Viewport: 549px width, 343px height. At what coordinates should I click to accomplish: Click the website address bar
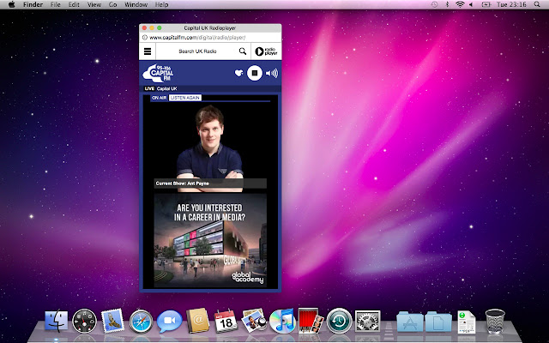coord(206,38)
